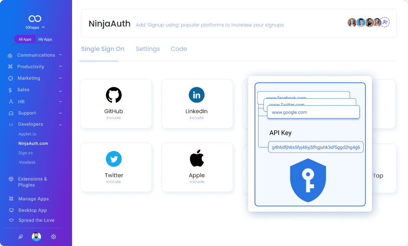
Task: Switch to All Apps toggle
Action: pyautogui.click(x=25, y=40)
